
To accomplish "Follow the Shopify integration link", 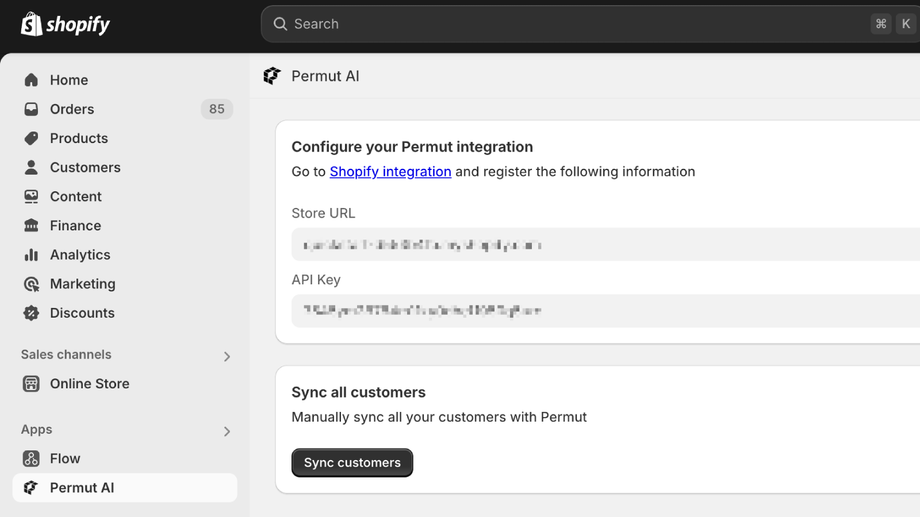I will point(390,172).
